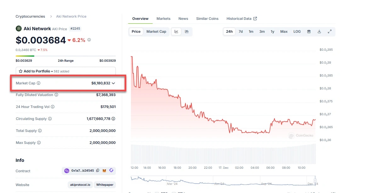Open the Historical Data tab

point(241,19)
